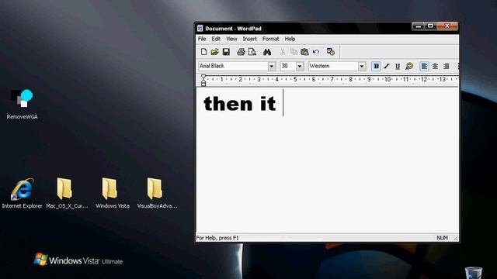Open the font color picker

[x=409, y=66]
